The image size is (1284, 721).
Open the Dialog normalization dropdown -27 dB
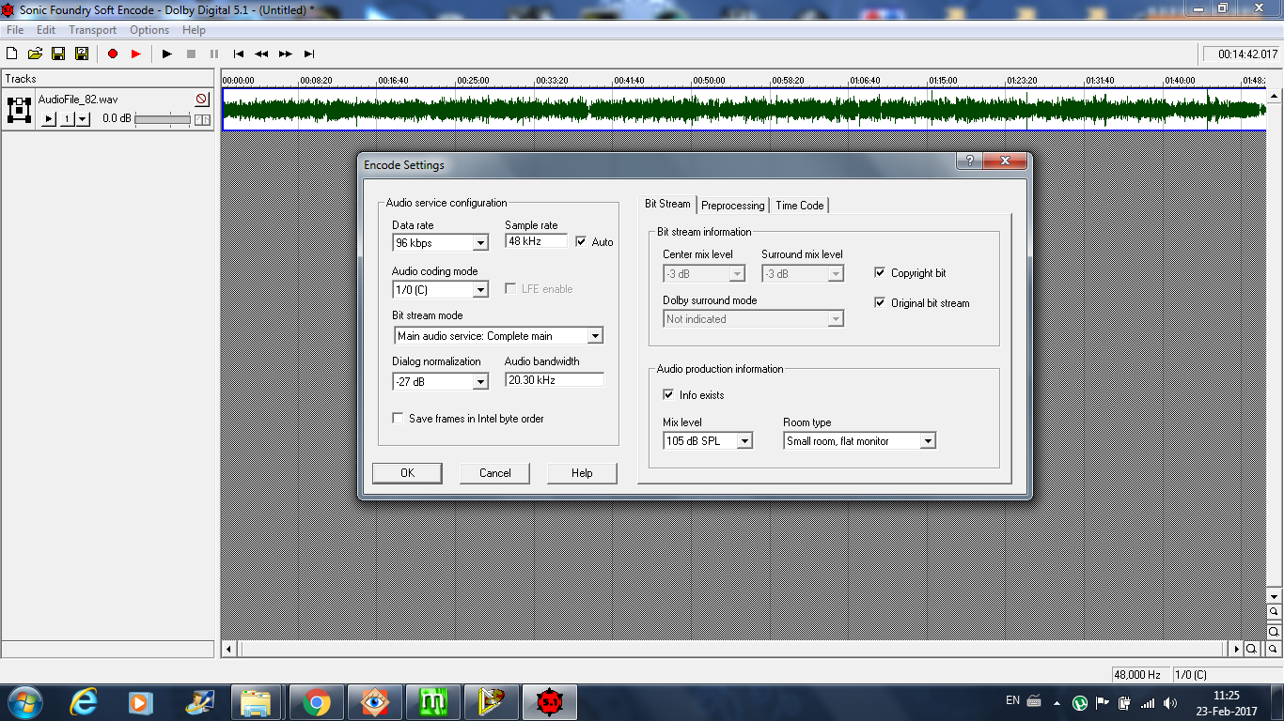[480, 381]
